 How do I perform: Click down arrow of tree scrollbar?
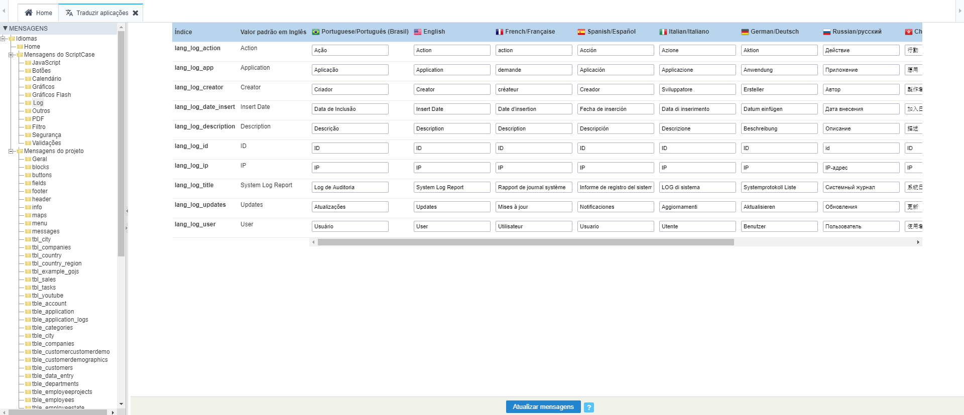tap(121, 404)
